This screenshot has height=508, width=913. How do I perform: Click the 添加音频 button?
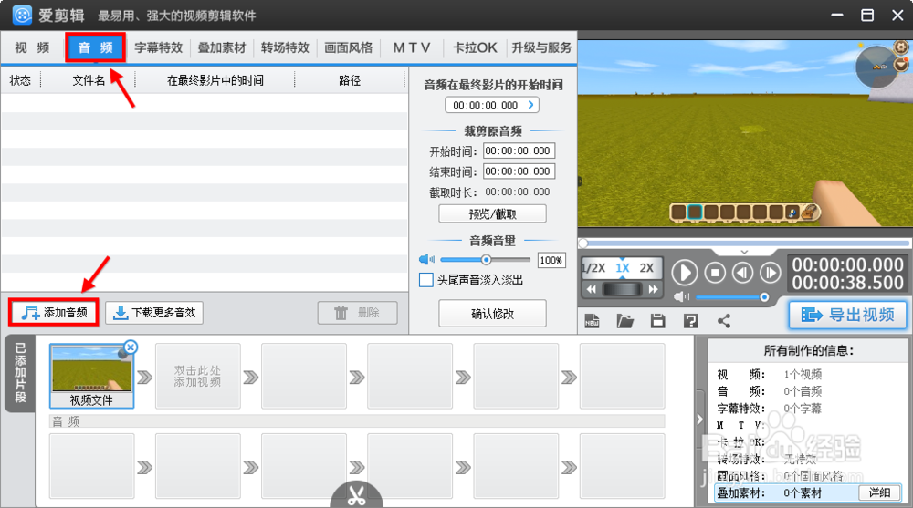click(54, 313)
